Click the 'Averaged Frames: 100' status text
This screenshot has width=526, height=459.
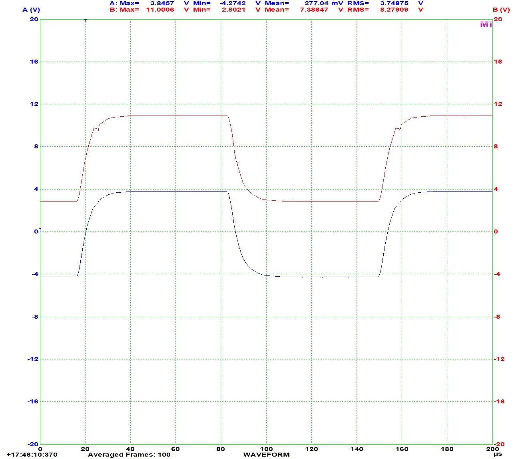click(x=129, y=455)
